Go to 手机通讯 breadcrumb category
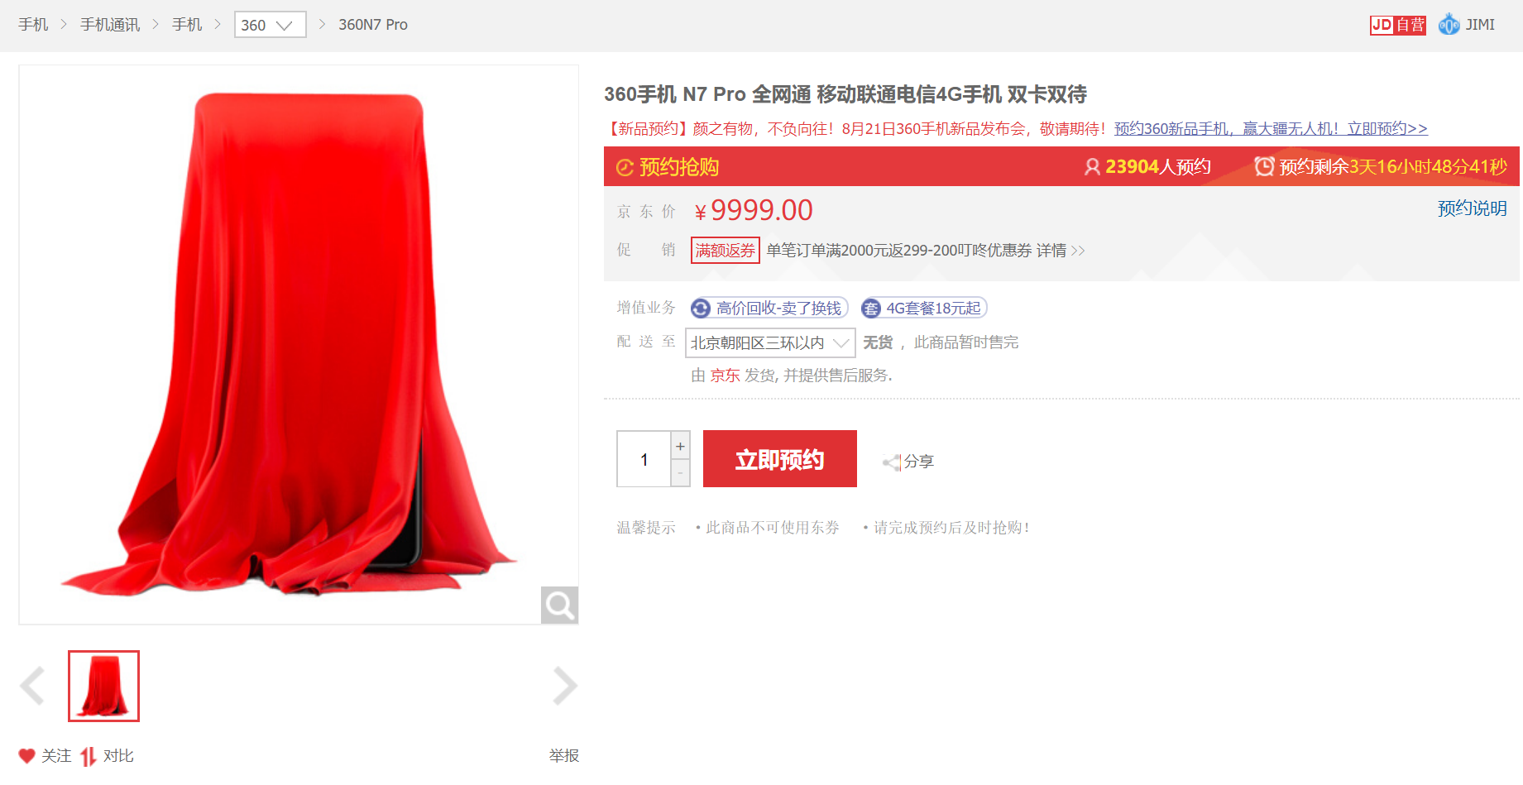This screenshot has height=785, width=1523. tap(110, 25)
